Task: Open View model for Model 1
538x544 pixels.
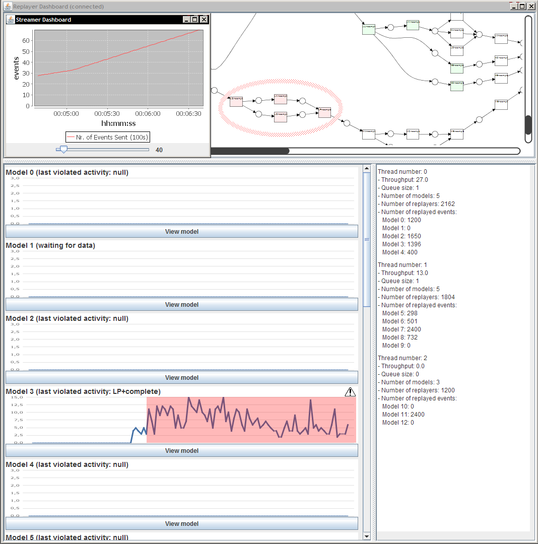Action: [x=182, y=304]
